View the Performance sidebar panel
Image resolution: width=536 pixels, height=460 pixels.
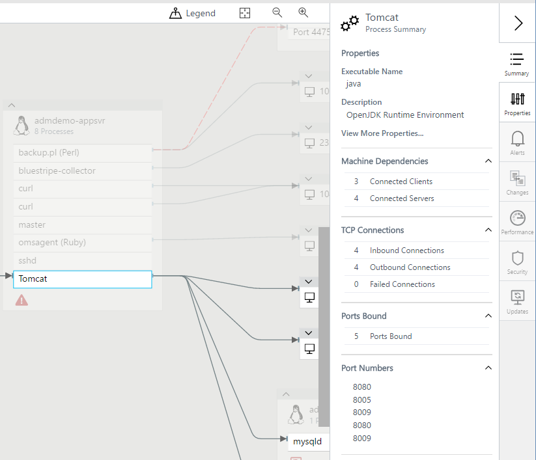click(516, 221)
